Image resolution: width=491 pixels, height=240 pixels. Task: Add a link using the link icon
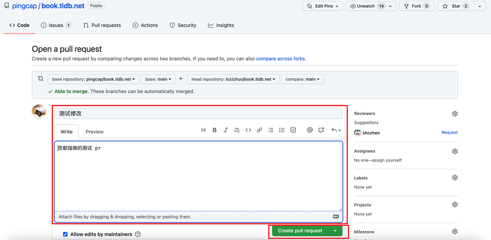click(x=259, y=130)
